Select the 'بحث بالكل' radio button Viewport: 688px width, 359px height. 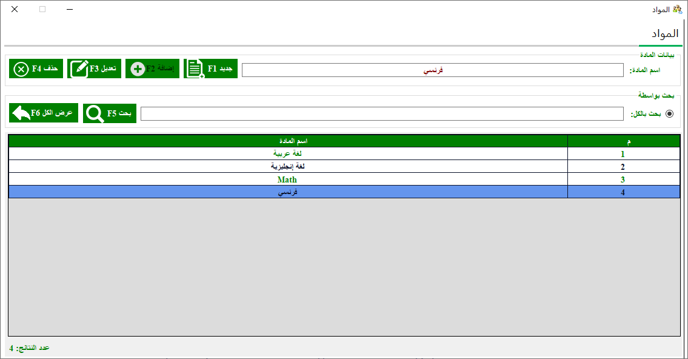click(x=670, y=113)
